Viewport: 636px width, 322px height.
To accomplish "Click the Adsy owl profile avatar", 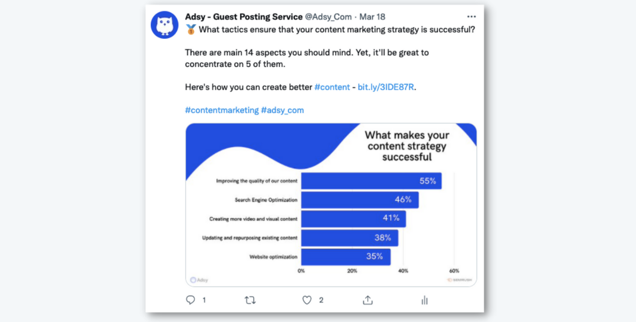I will click(x=164, y=25).
